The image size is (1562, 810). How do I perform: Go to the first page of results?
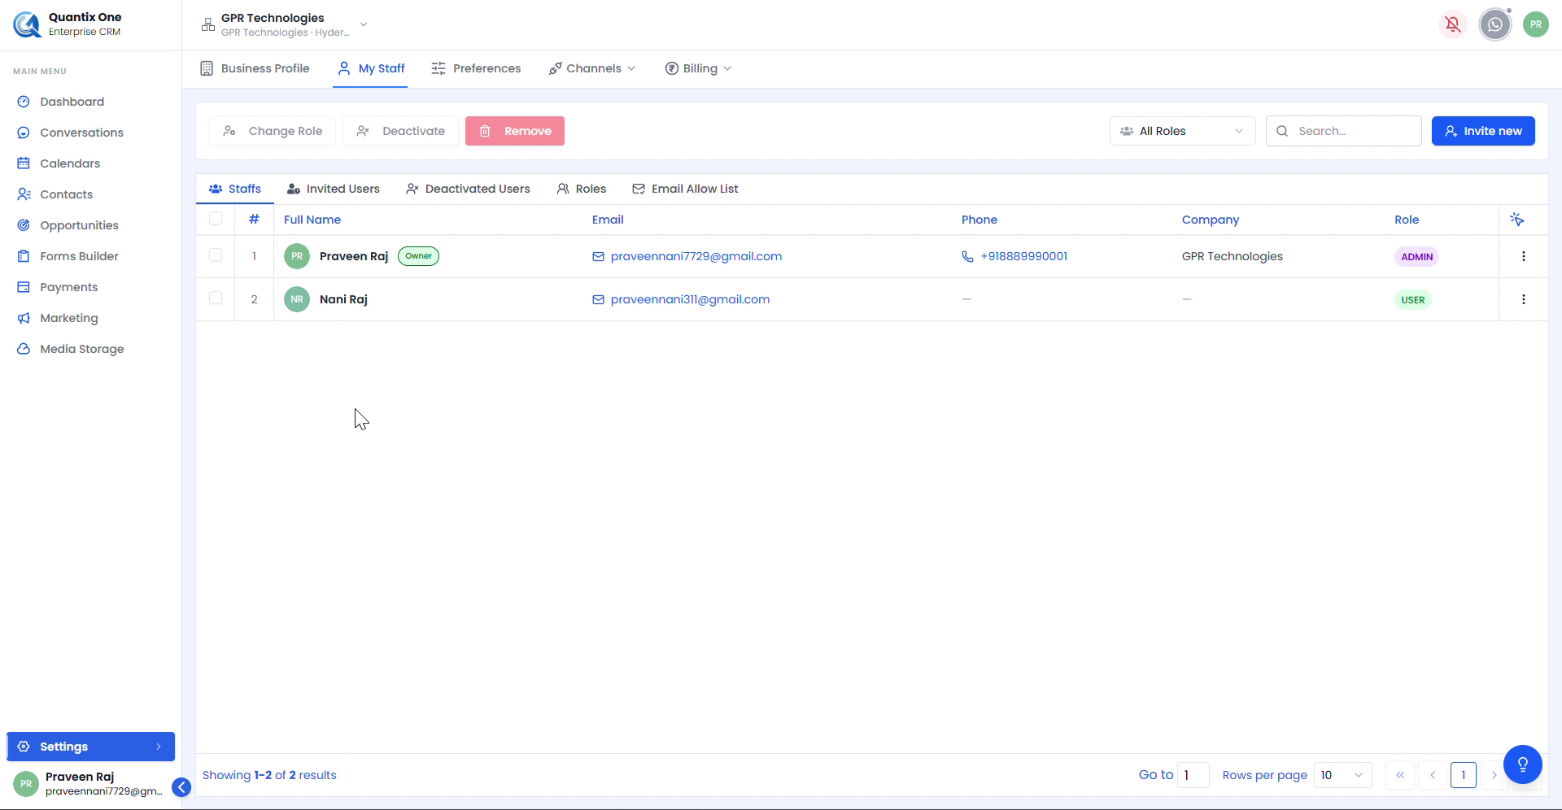pos(1399,775)
